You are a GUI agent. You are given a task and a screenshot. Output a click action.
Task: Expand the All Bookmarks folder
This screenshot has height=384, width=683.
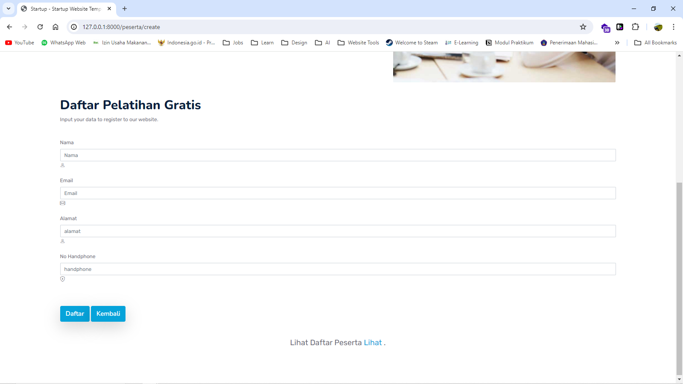coord(655,43)
